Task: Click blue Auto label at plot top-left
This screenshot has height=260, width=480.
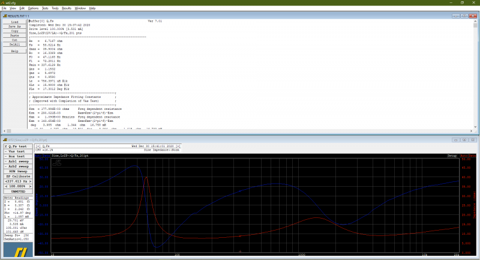Action: (x=38, y=156)
